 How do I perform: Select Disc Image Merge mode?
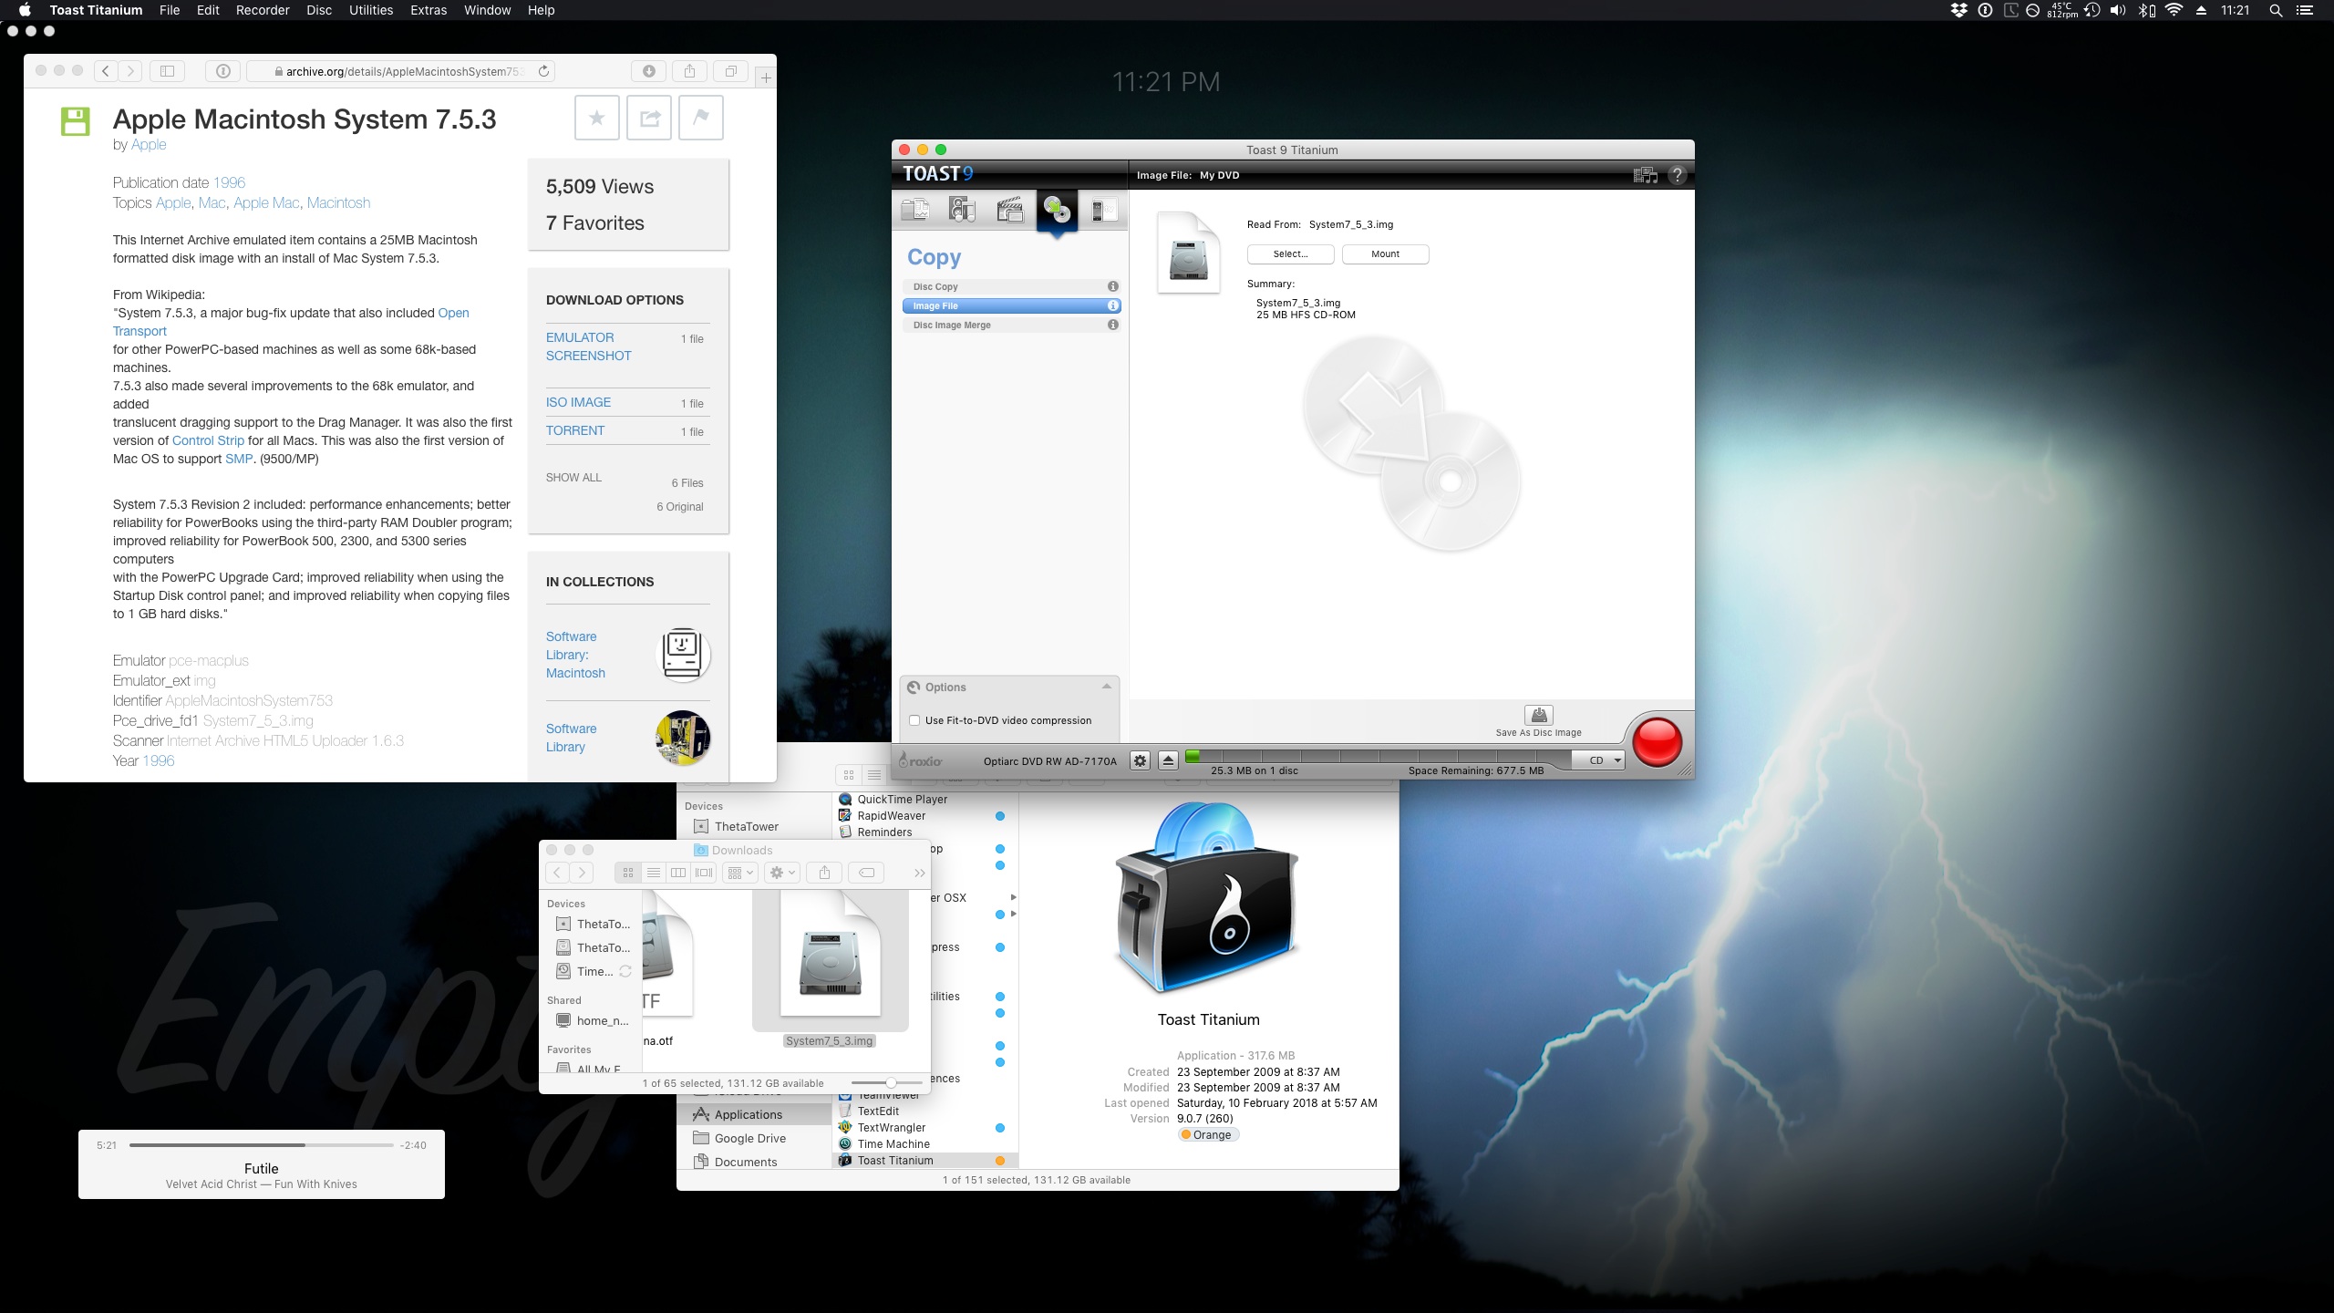point(1011,325)
